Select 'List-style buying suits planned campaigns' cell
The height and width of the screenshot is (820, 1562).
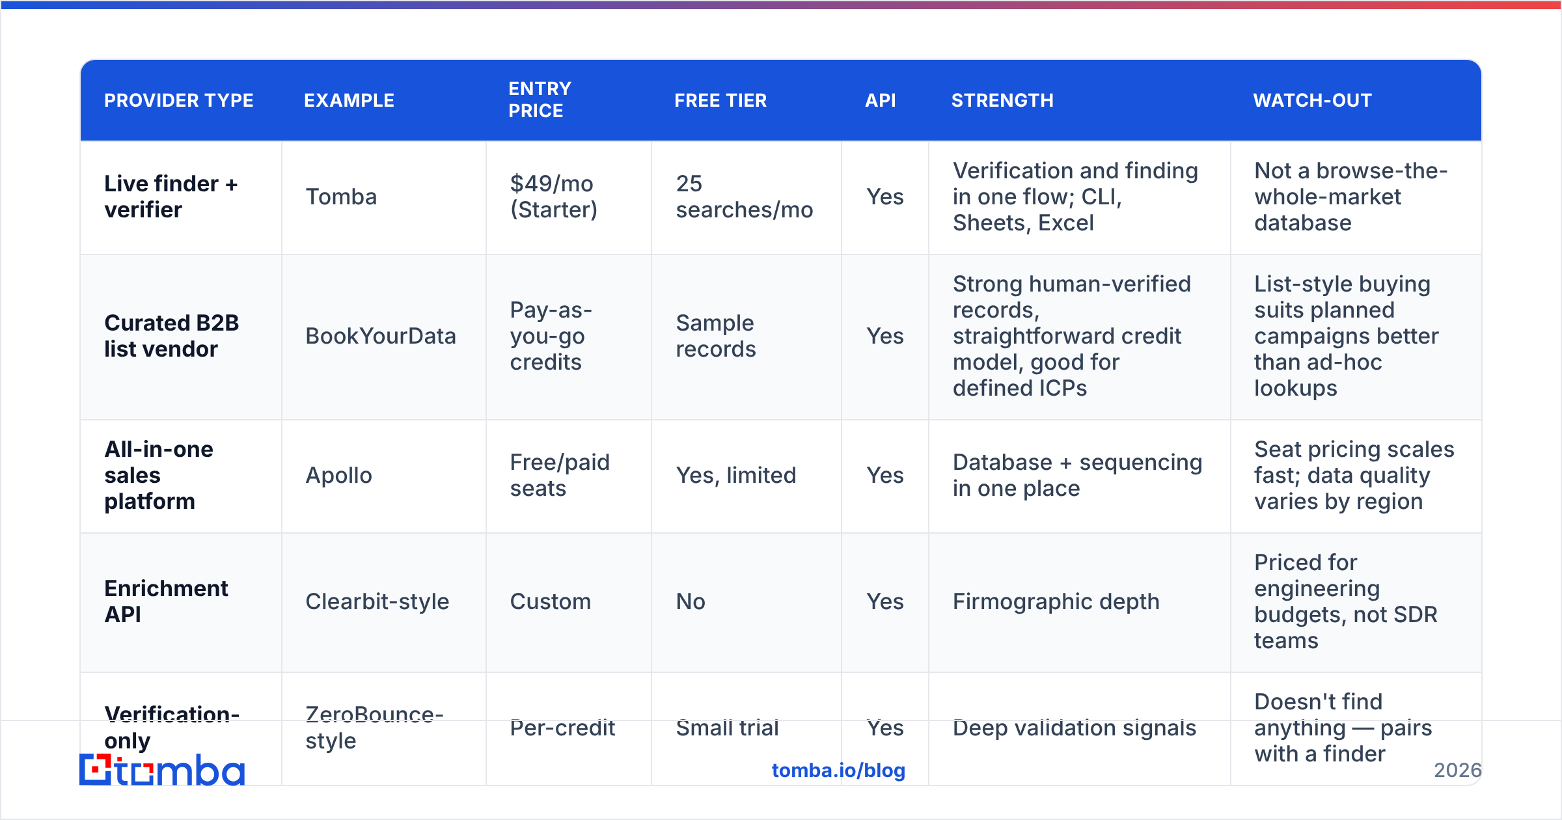coord(1356,336)
